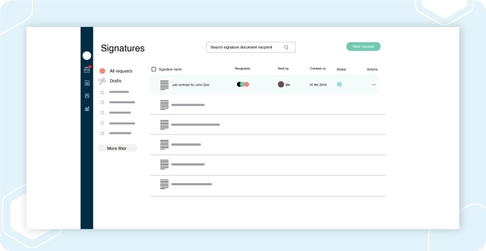Click the More filter button
The height and width of the screenshot is (251, 486).
(x=118, y=148)
